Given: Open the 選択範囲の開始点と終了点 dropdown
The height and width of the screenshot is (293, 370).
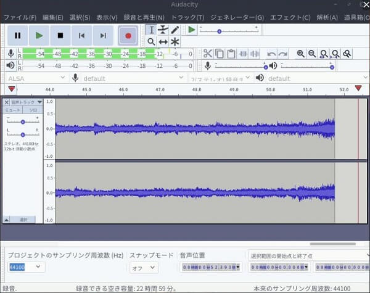Looking at the screenshot, I should (x=309, y=255).
